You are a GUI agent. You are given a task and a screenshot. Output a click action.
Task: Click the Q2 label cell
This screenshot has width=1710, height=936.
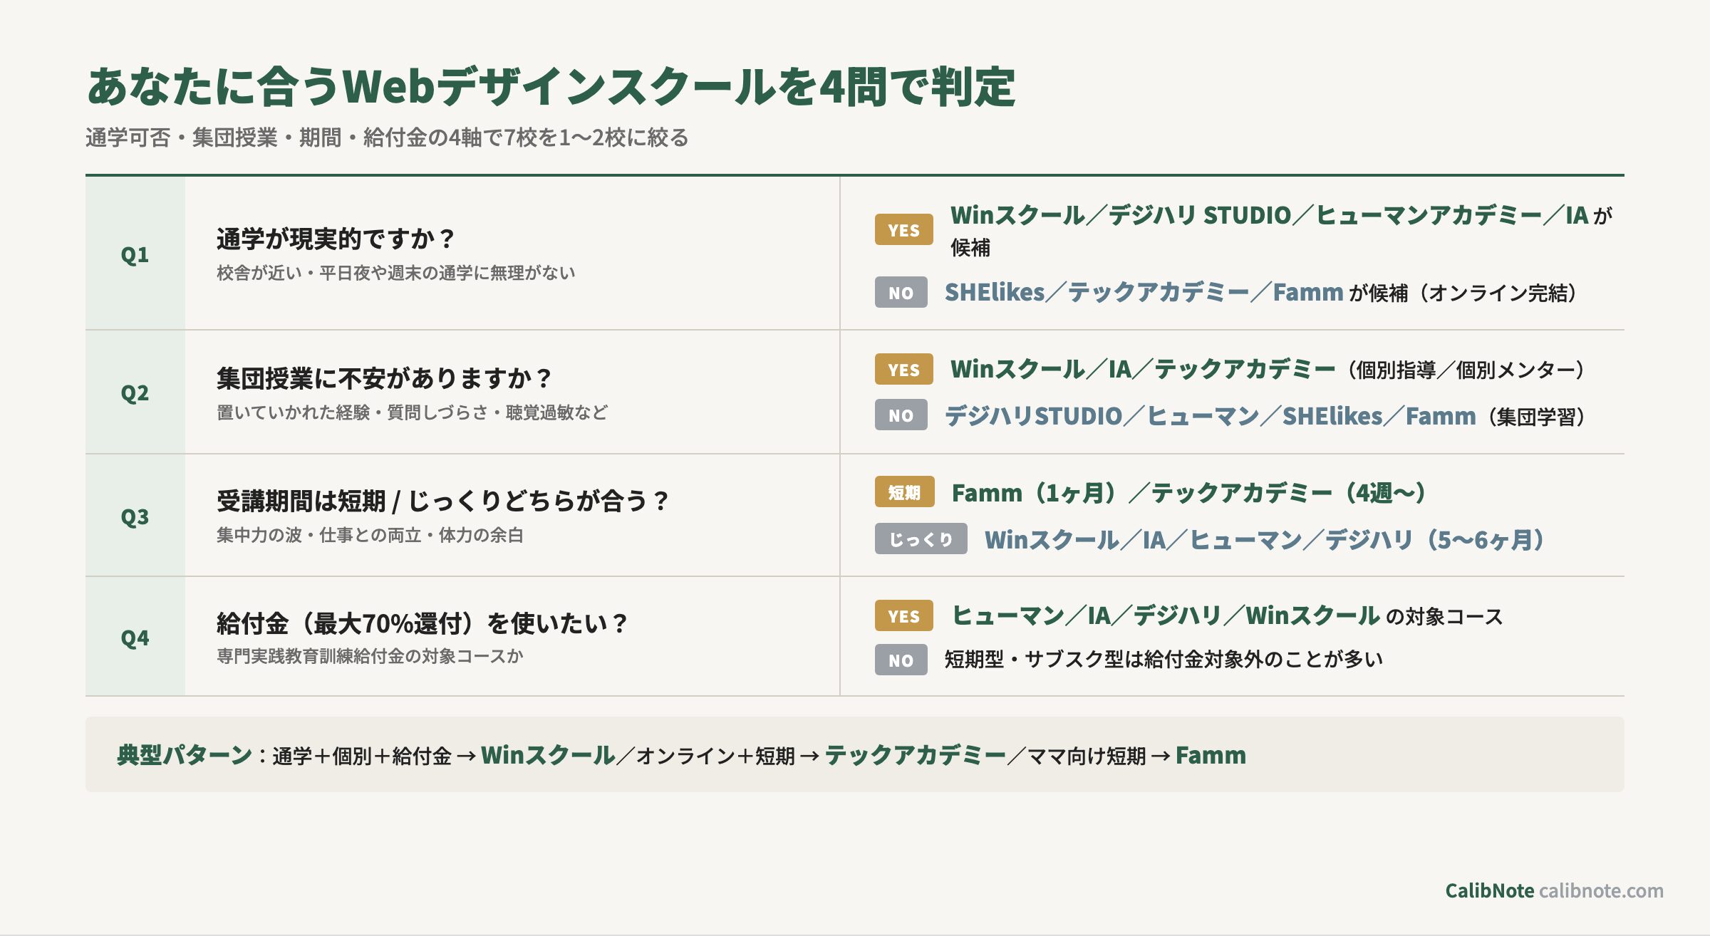tap(135, 392)
